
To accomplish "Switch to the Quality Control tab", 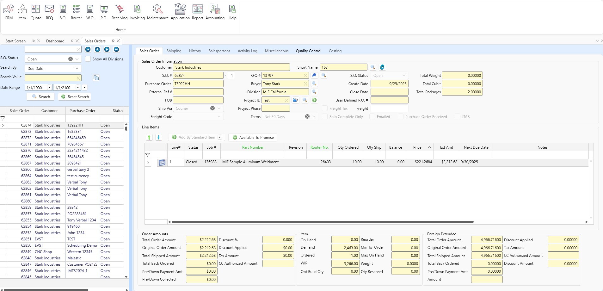I will click(308, 51).
